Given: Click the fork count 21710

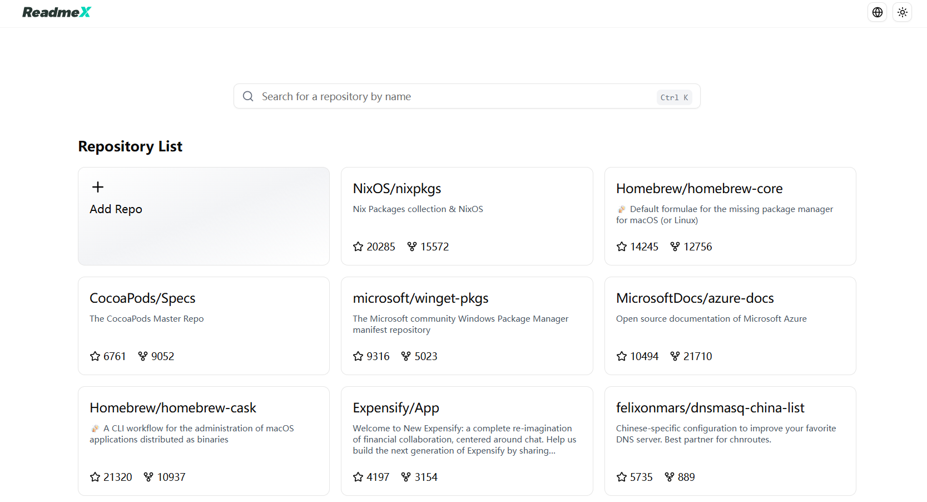Looking at the screenshot, I should point(698,356).
